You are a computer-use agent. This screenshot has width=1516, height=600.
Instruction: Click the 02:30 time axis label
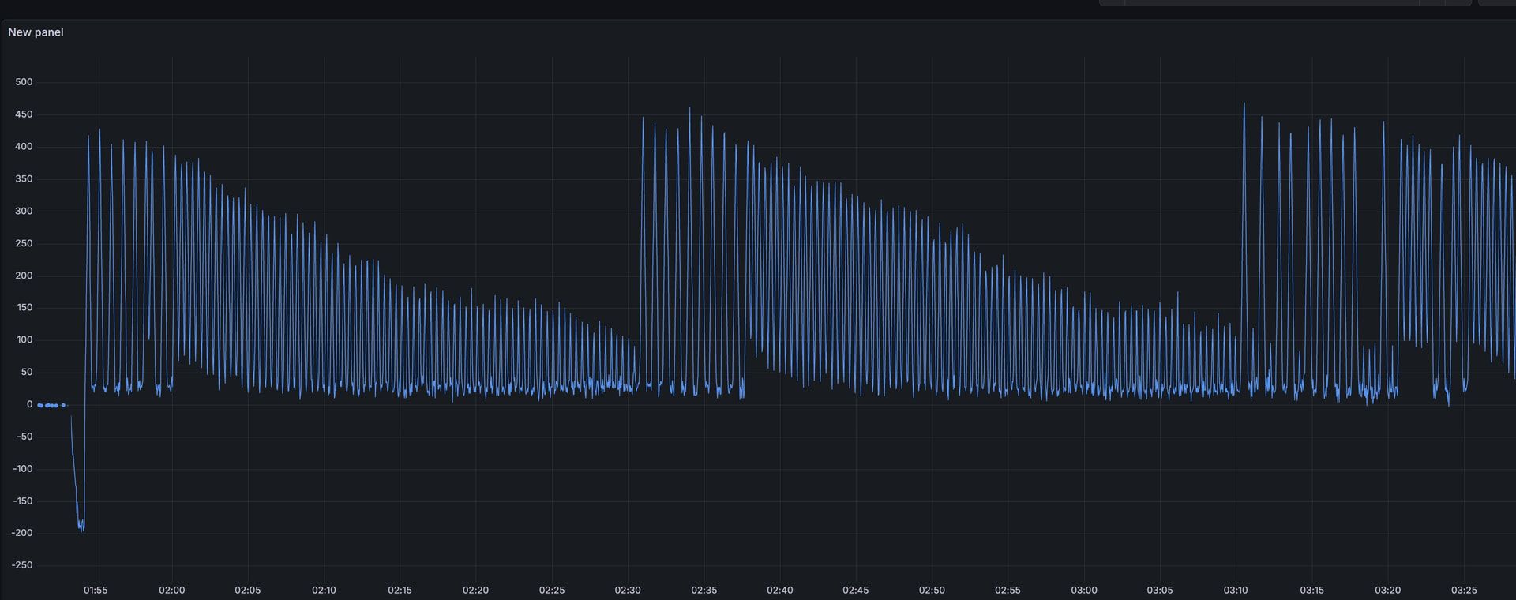pyautogui.click(x=628, y=591)
